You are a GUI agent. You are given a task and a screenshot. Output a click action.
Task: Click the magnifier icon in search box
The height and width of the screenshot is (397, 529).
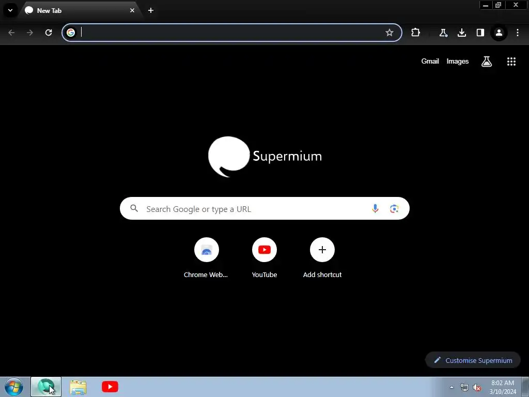(134, 208)
